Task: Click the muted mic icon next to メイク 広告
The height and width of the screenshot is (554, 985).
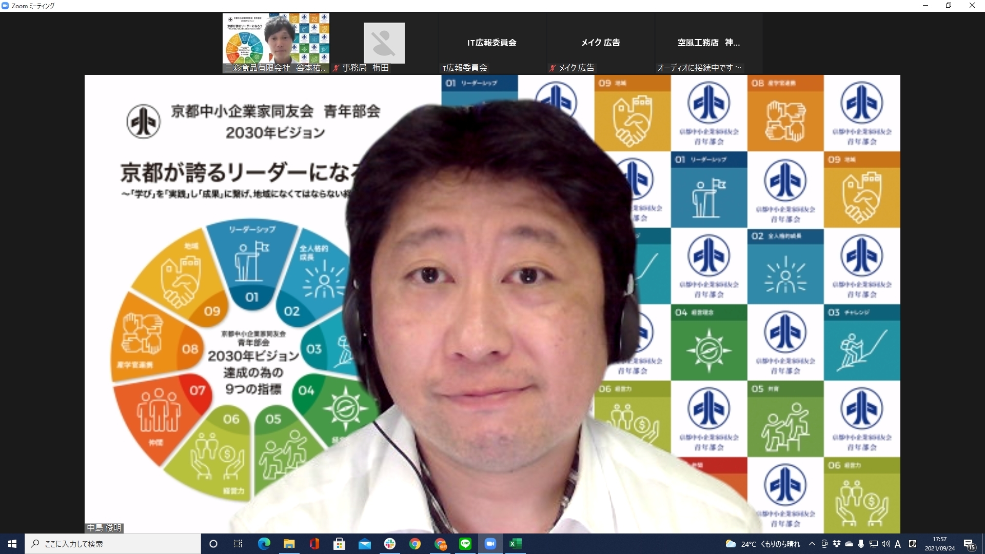Action: pyautogui.click(x=553, y=68)
